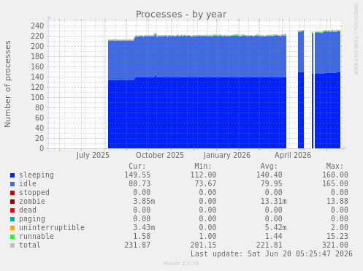Click zombie maximum value 13.88
Image resolution: width=363 pixels, height=271 pixels.
click(337, 202)
